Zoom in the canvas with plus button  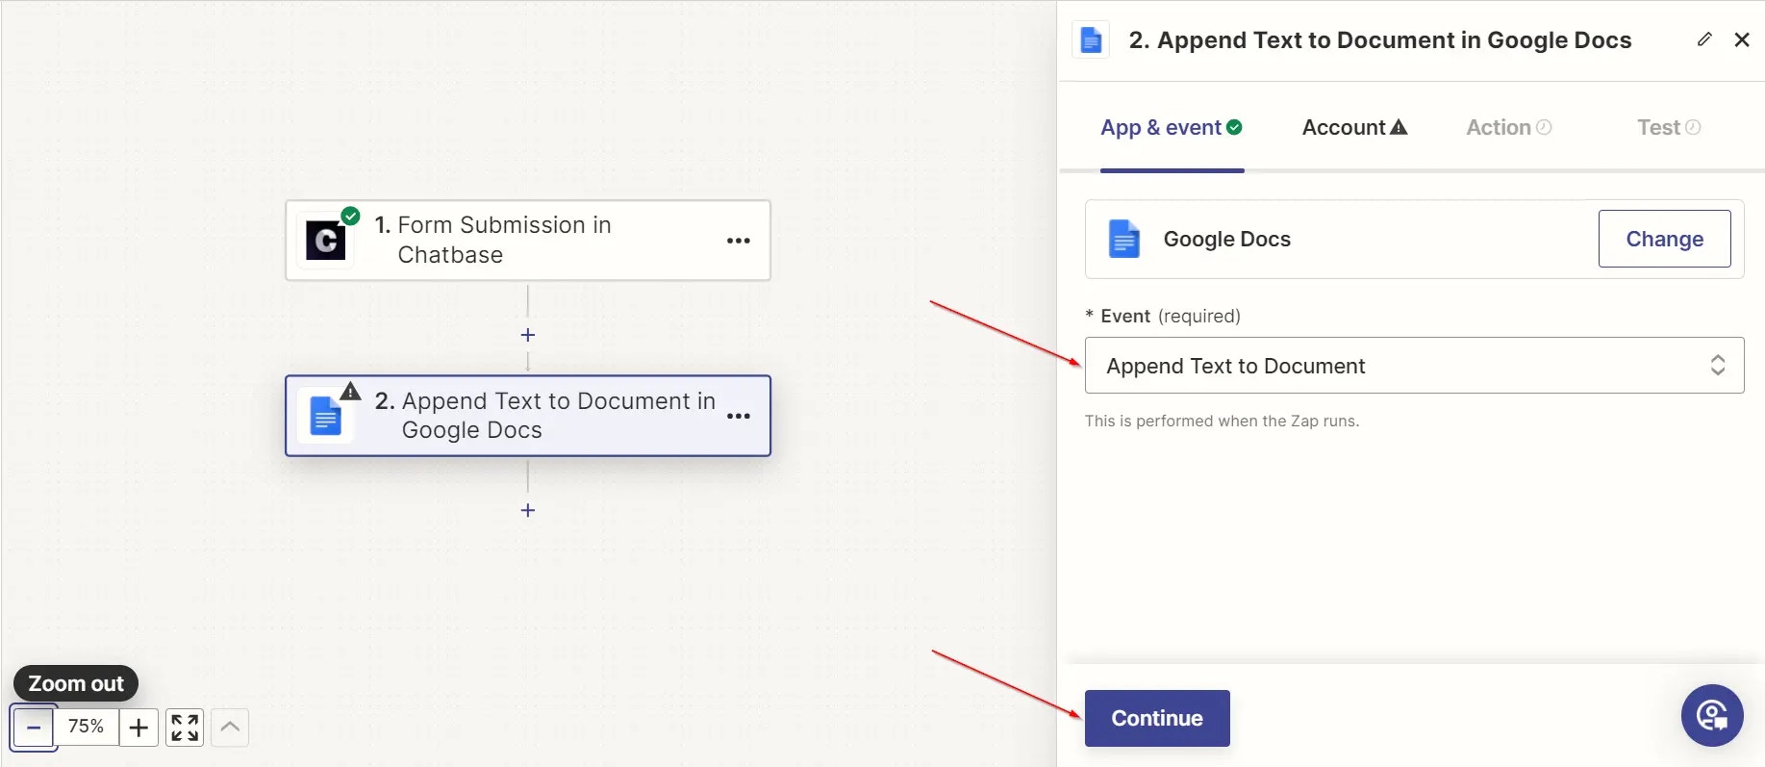click(x=139, y=728)
